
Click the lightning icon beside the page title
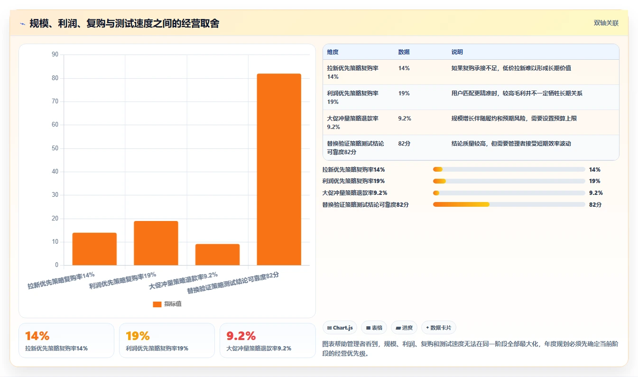pos(22,24)
